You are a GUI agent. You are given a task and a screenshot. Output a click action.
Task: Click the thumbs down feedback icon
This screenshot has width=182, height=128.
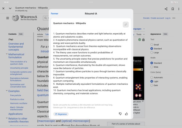pos(120,114)
